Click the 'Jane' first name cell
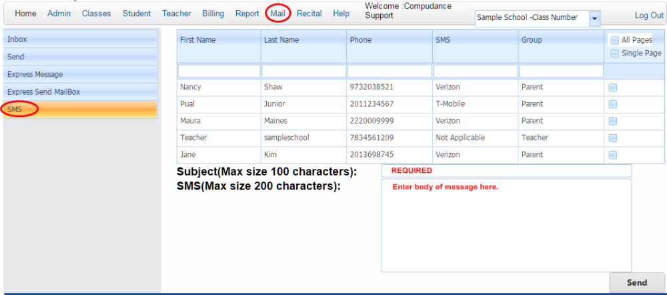 (x=219, y=155)
